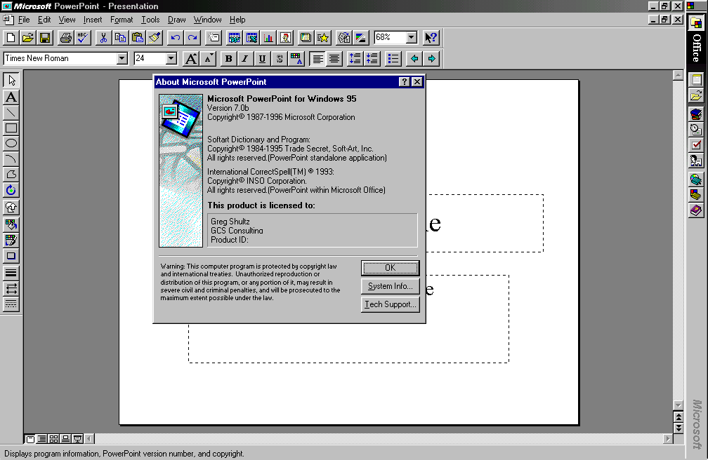
Task: Click the New presentation toolbar icon
Action: [x=11, y=38]
